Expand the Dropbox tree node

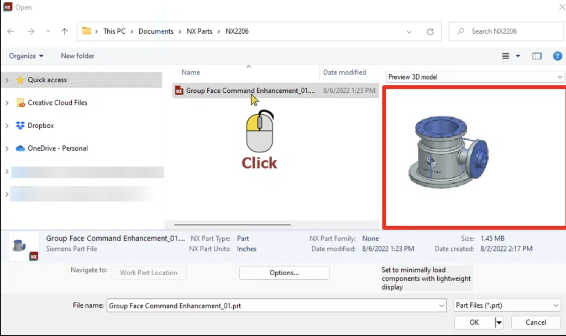point(7,125)
